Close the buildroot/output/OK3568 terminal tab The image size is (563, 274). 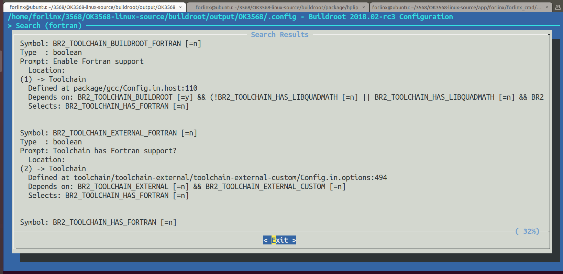pyautogui.click(x=180, y=7)
